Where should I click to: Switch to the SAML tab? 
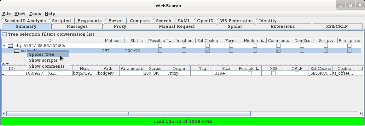pyautogui.click(x=184, y=21)
